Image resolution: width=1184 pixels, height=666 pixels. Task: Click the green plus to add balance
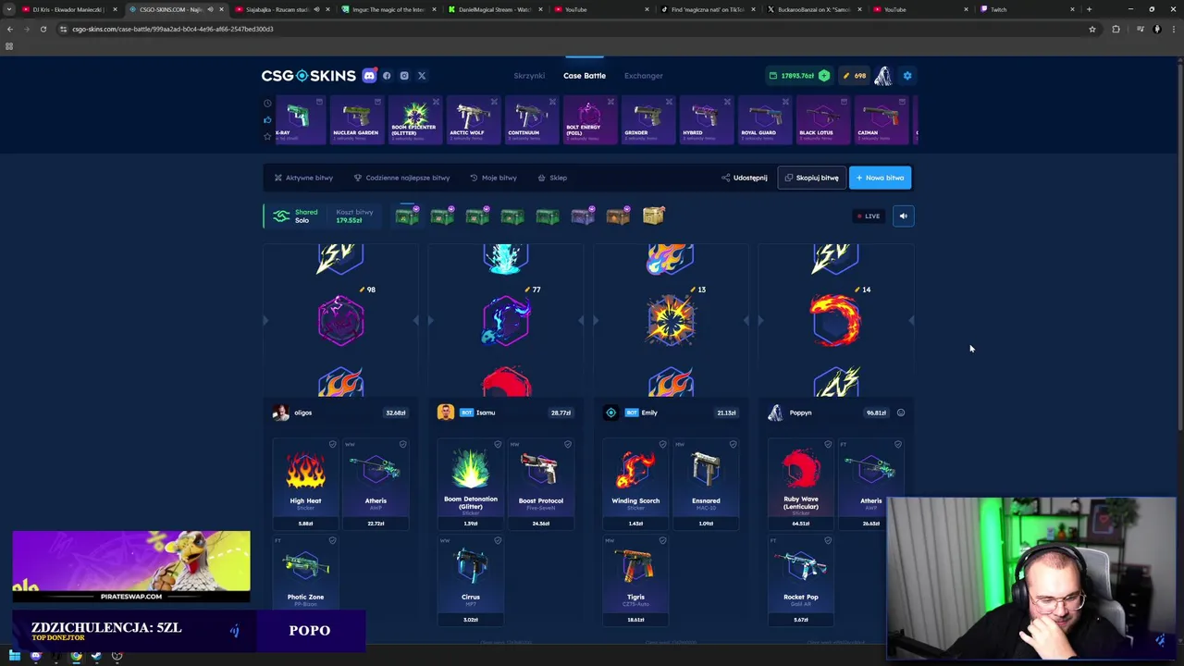tap(824, 76)
